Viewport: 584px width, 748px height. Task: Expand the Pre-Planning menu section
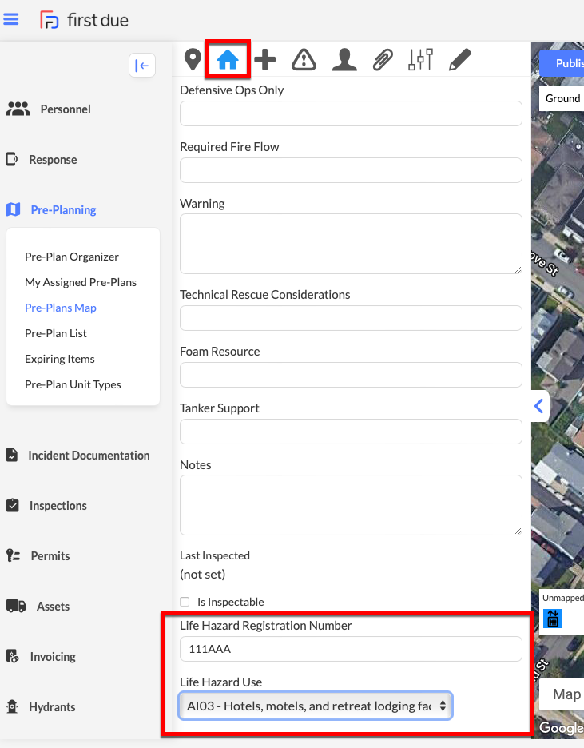(63, 210)
